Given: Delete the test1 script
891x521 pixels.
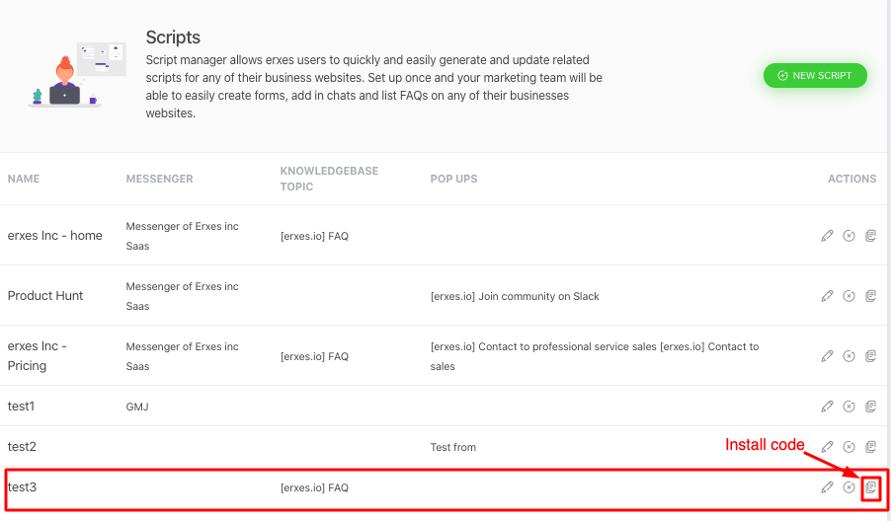Looking at the screenshot, I should click(849, 407).
